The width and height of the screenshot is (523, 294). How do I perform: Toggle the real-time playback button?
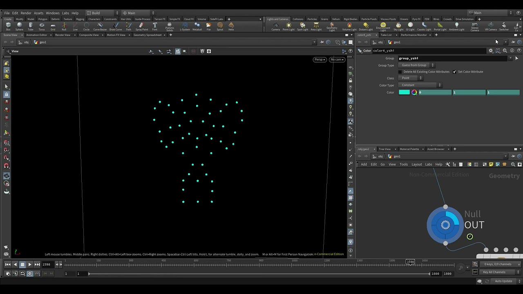tap(30, 274)
